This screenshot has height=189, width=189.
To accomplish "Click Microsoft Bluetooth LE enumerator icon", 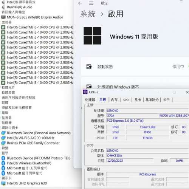I will click(x=3, y=168).
